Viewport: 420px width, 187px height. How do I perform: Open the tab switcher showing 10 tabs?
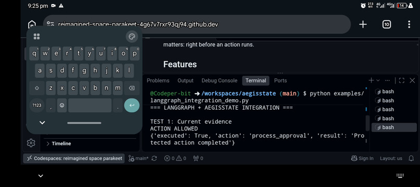click(x=386, y=24)
